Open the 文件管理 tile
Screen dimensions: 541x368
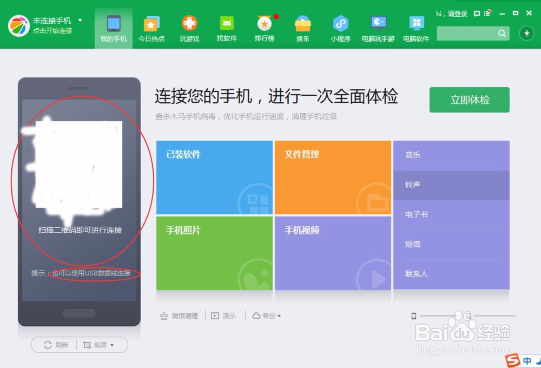(333, 178)
